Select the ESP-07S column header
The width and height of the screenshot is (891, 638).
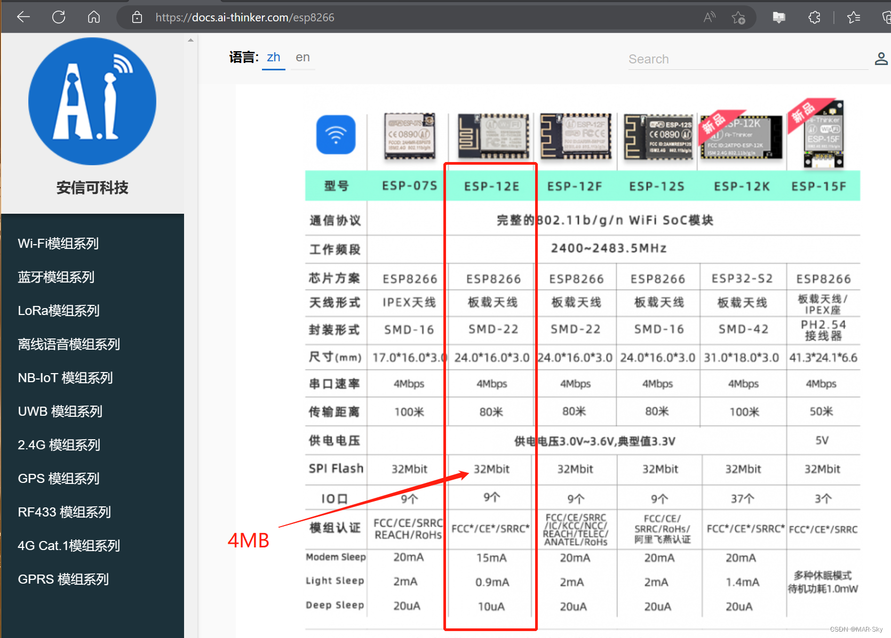410,186
